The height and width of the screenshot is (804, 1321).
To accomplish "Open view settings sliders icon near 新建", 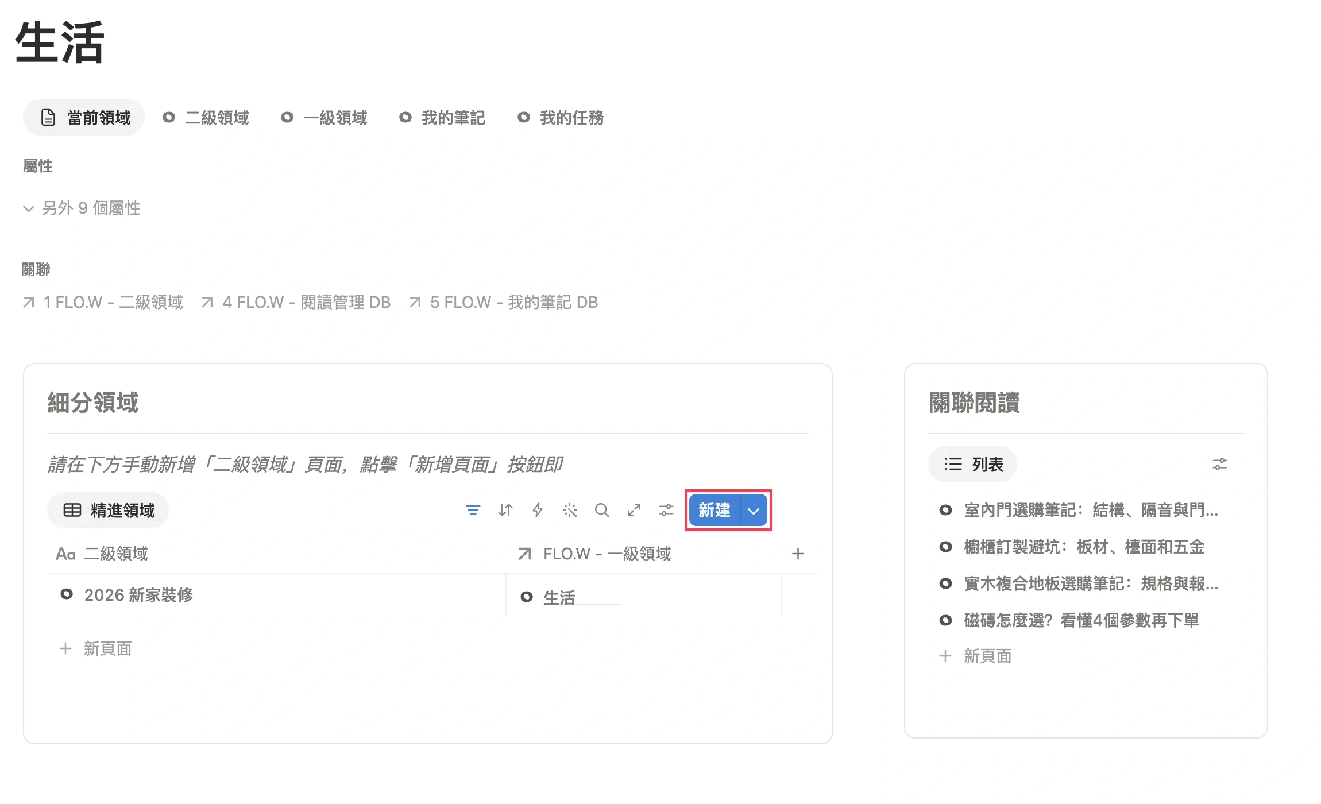I will [666, 510].
